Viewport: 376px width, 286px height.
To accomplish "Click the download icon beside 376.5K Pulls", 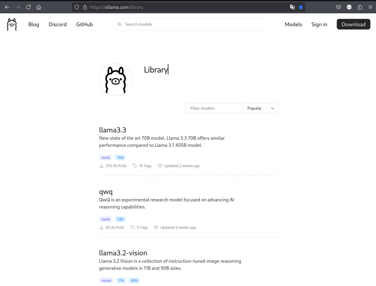I will [101, 166].
